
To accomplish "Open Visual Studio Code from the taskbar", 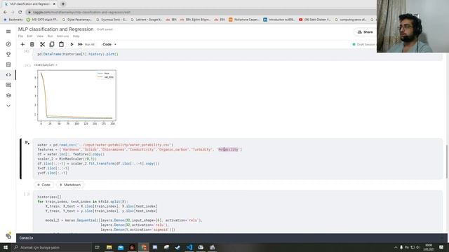I will pos(189,247).
